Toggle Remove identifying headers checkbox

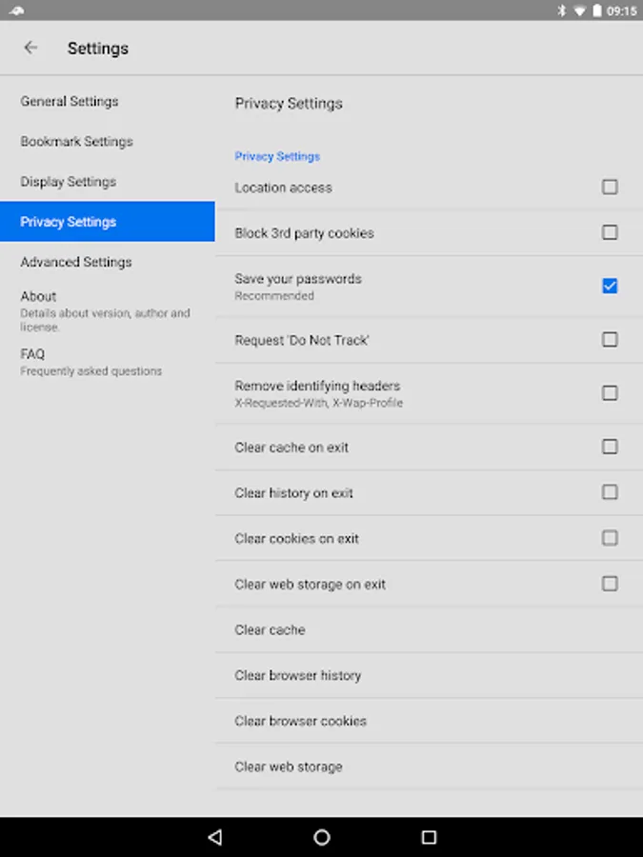(610, 393)
